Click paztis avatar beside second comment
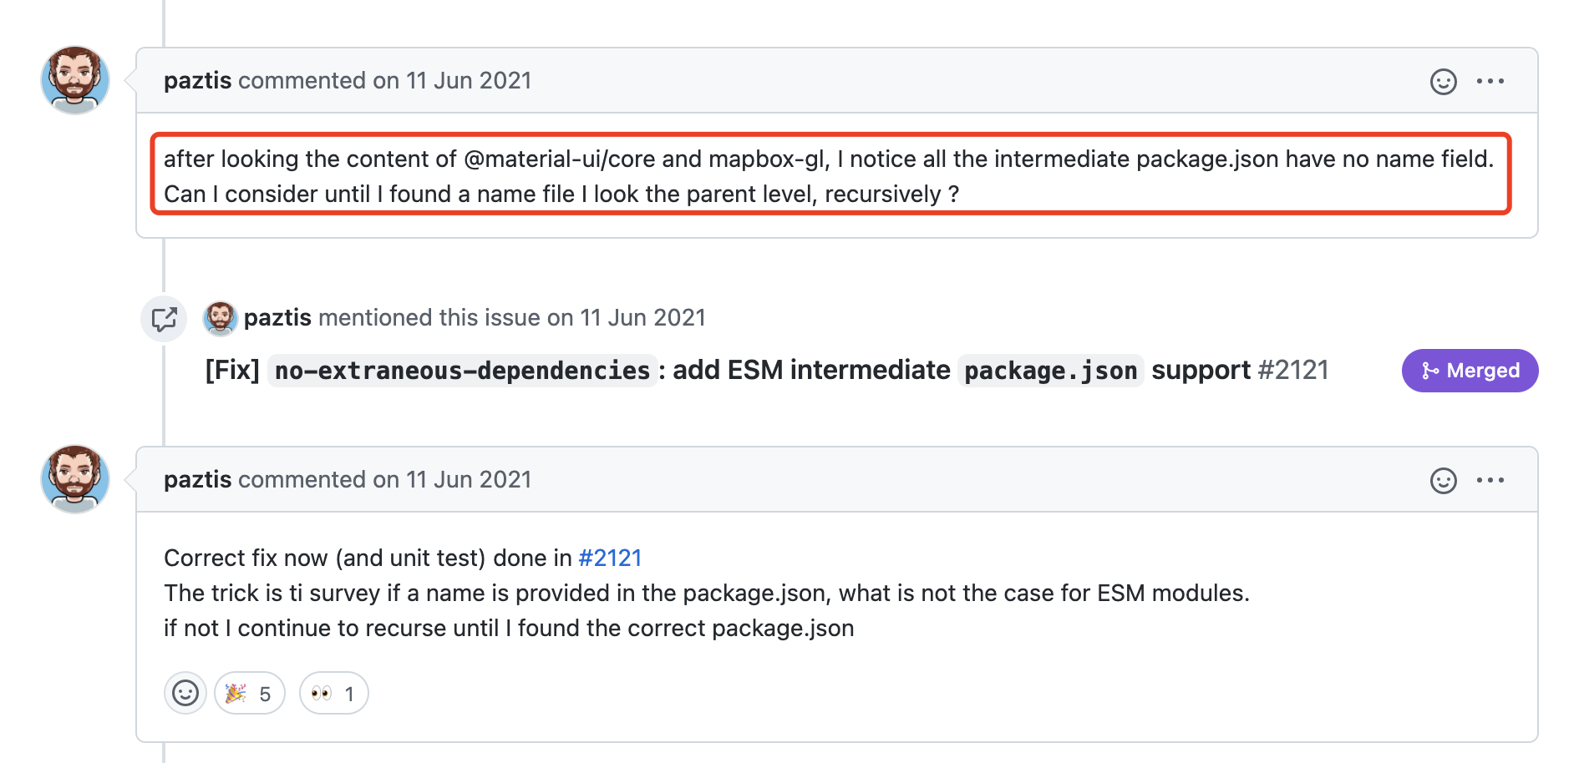The width and height of the screenshot is (1574, 763). point(75,479)
